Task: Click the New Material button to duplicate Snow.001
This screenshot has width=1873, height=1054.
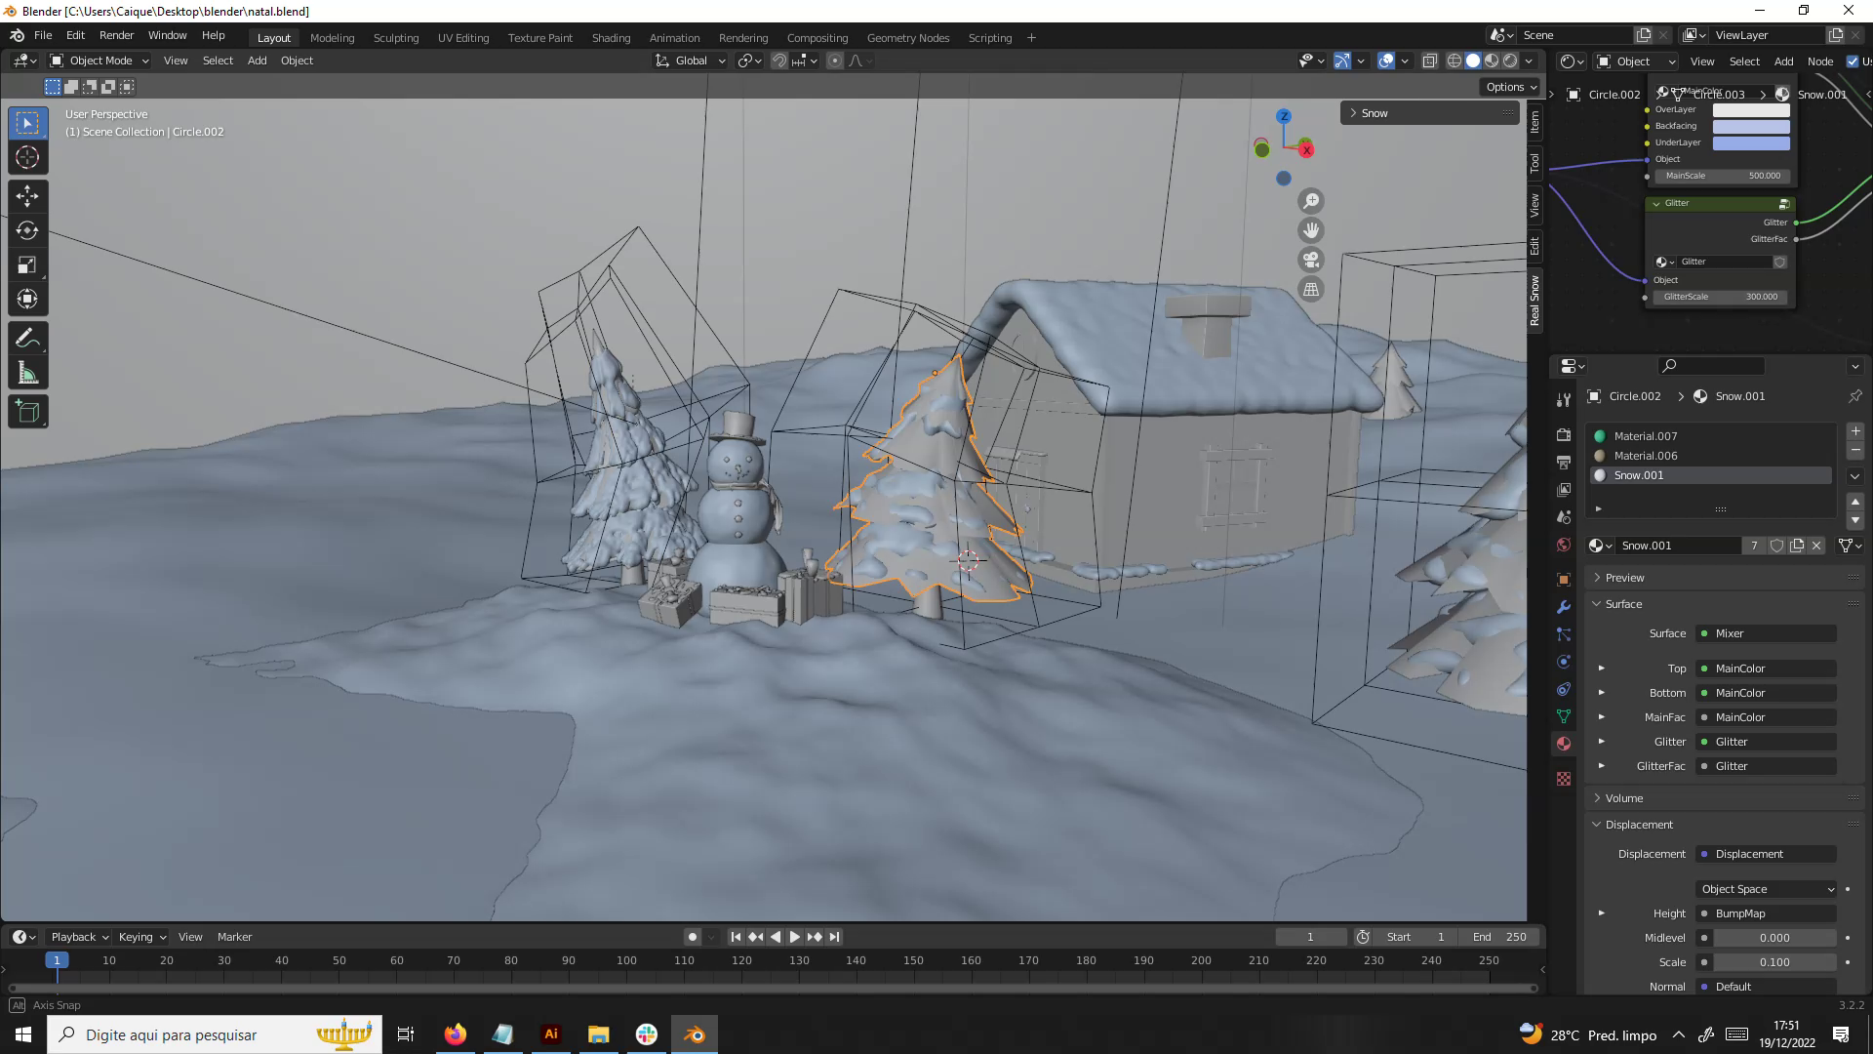Action: (x=1798, y=546)
